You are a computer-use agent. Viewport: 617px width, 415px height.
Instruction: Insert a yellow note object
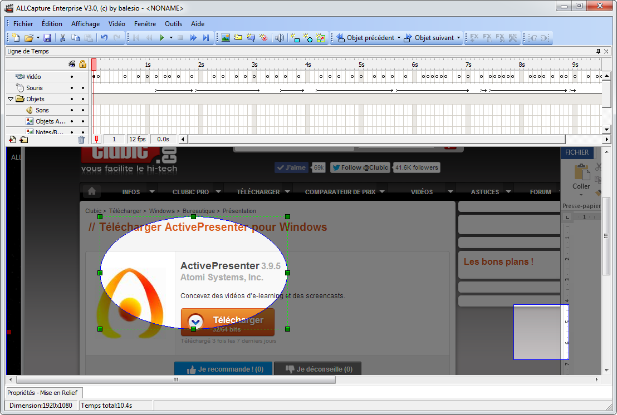[x=238, y=38]
